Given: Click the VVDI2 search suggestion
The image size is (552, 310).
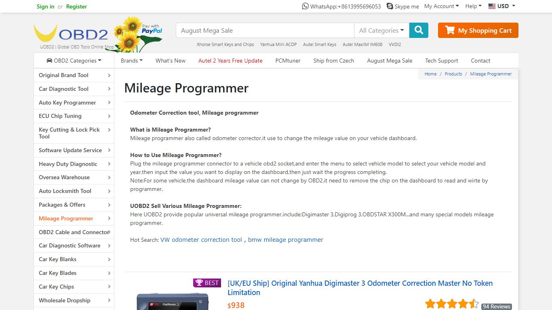Looking at the screenshot, I should click(395, 44).
